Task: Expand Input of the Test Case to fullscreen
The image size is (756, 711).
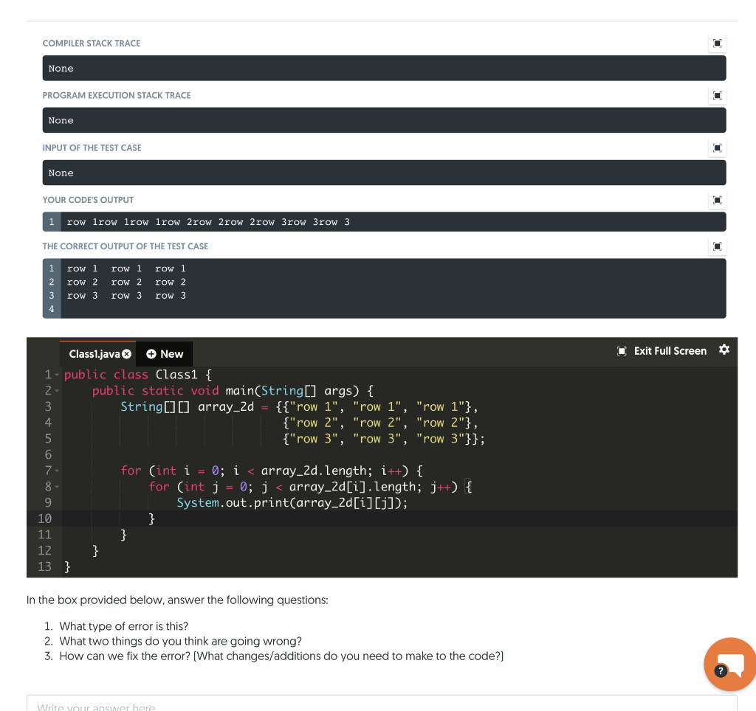Action: [717, 148]
